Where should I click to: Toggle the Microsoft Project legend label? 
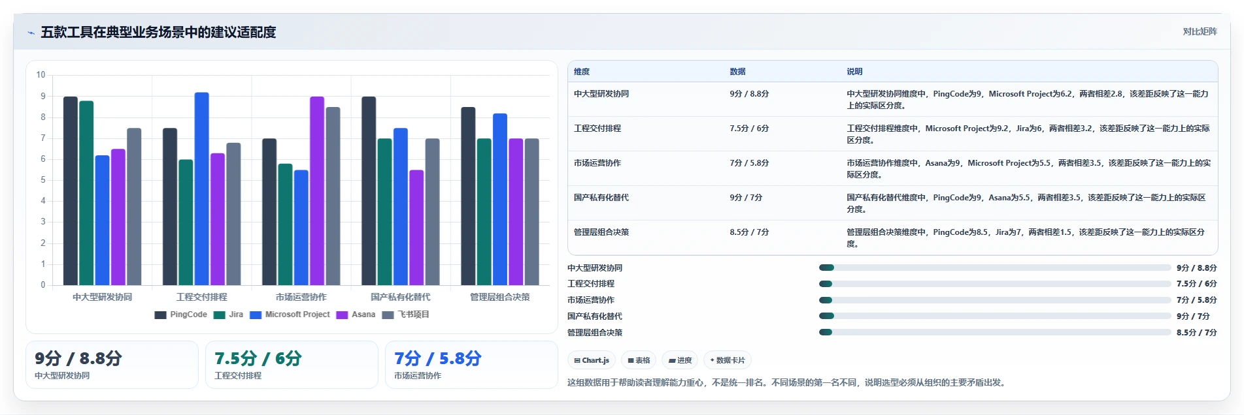point(297,315)
